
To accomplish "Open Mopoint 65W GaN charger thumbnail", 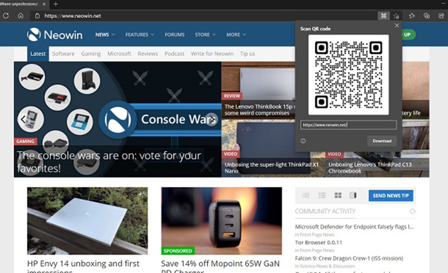I will 221,220.
